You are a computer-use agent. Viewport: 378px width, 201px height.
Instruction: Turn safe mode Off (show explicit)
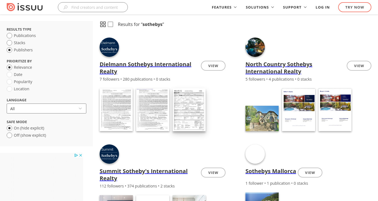pos(9,135)
